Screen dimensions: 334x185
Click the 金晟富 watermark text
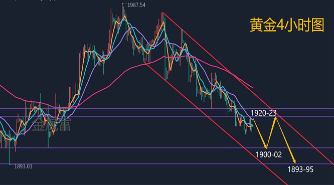point(51,124)
